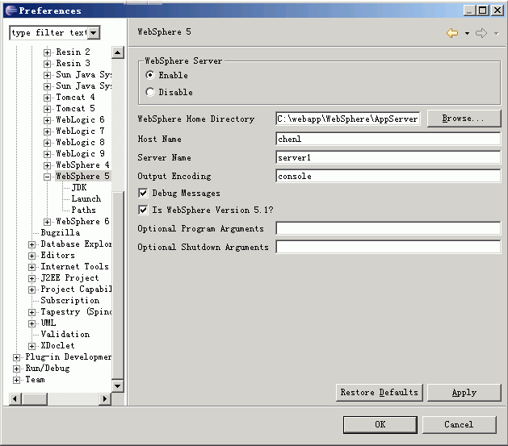
Task: Expand the Team node
Action: [16, 380]
